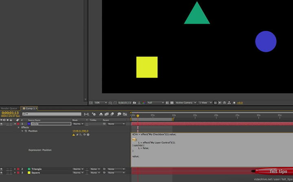Click the Brainstorm icon in timeline toolbar
The height and width of the screenshot is (182, 293).
point(119,114)
